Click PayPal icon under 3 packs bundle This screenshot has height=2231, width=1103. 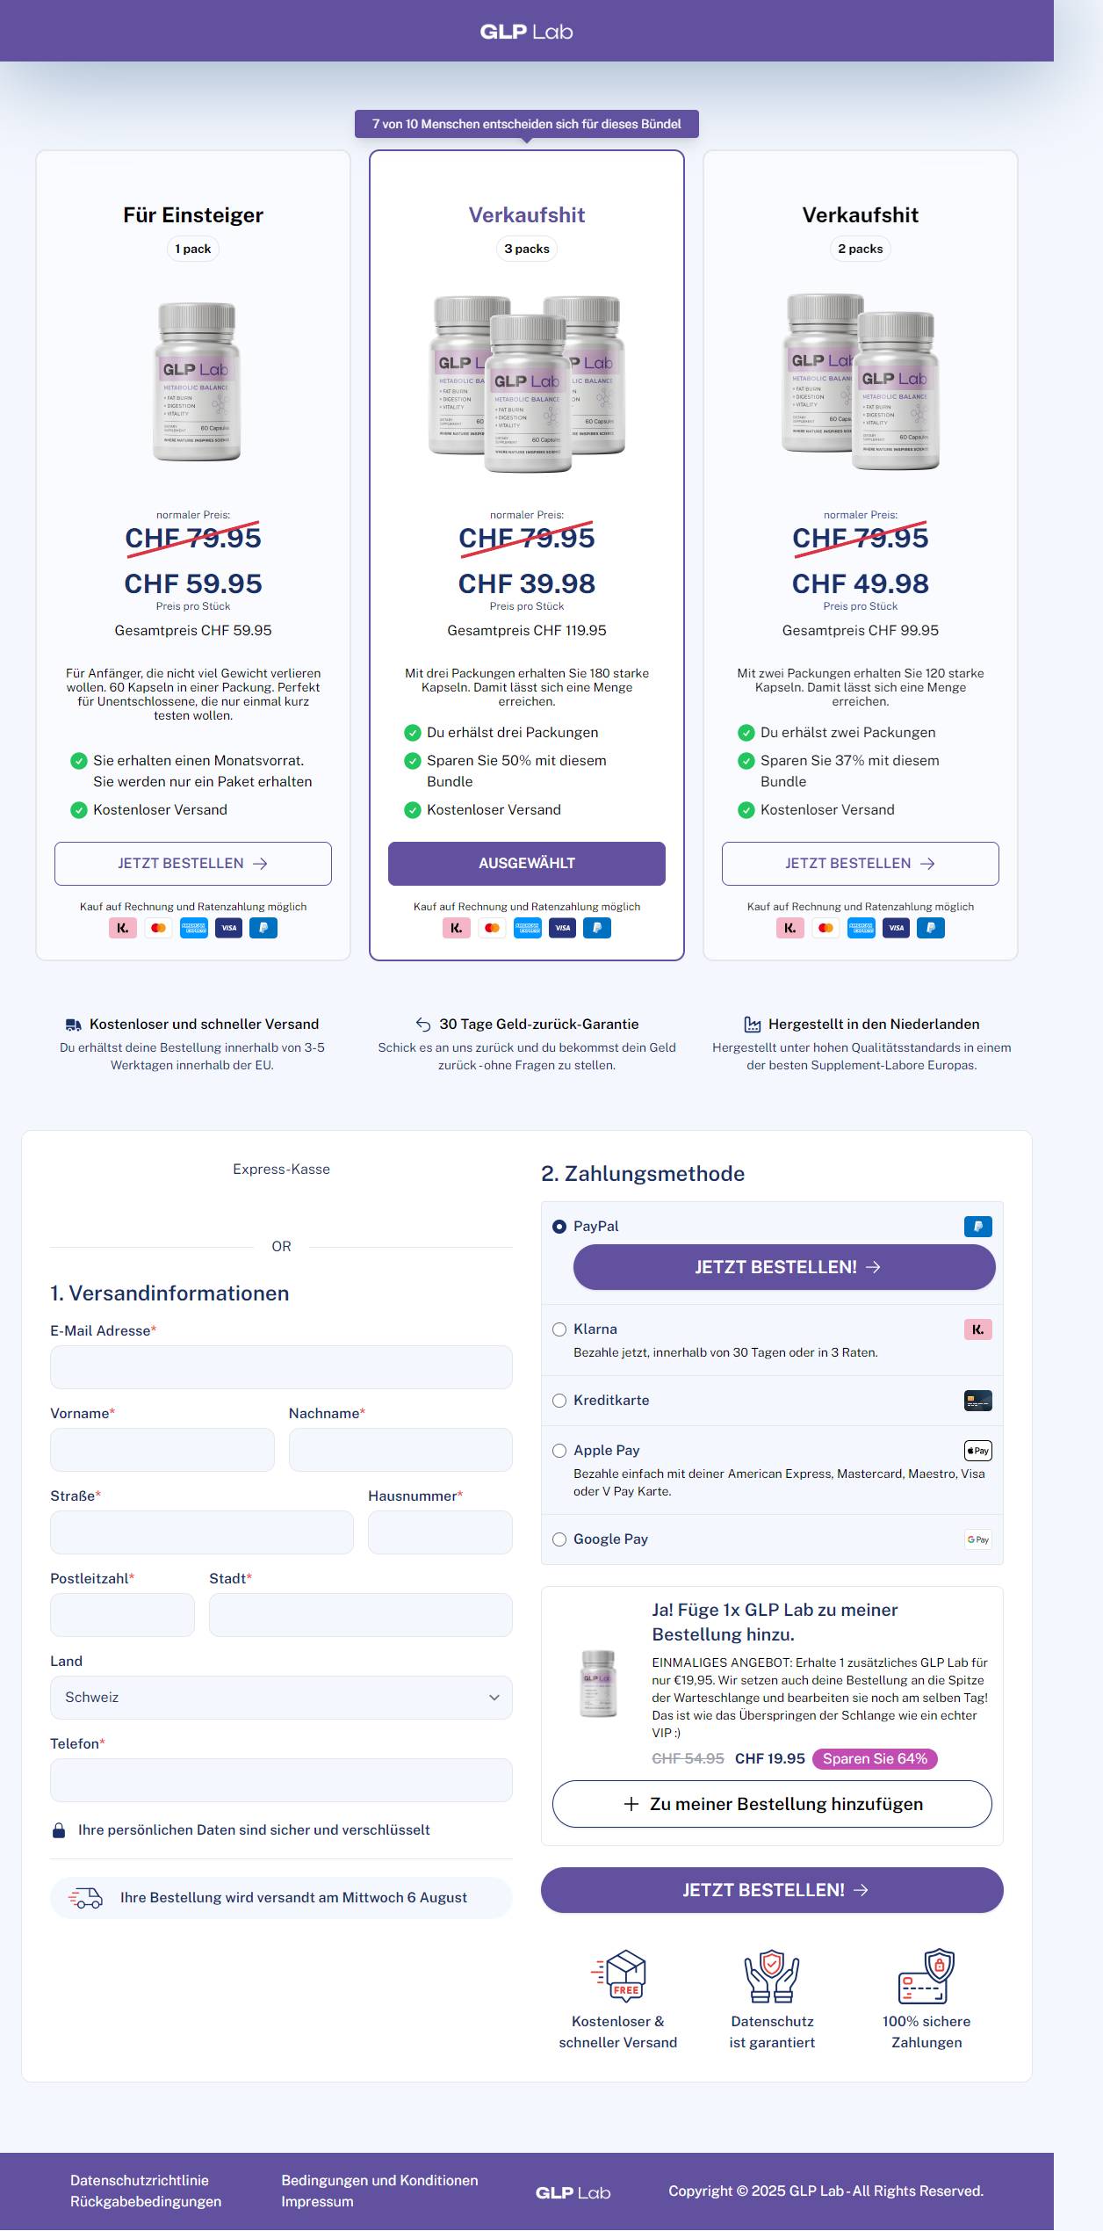(597, 928)
